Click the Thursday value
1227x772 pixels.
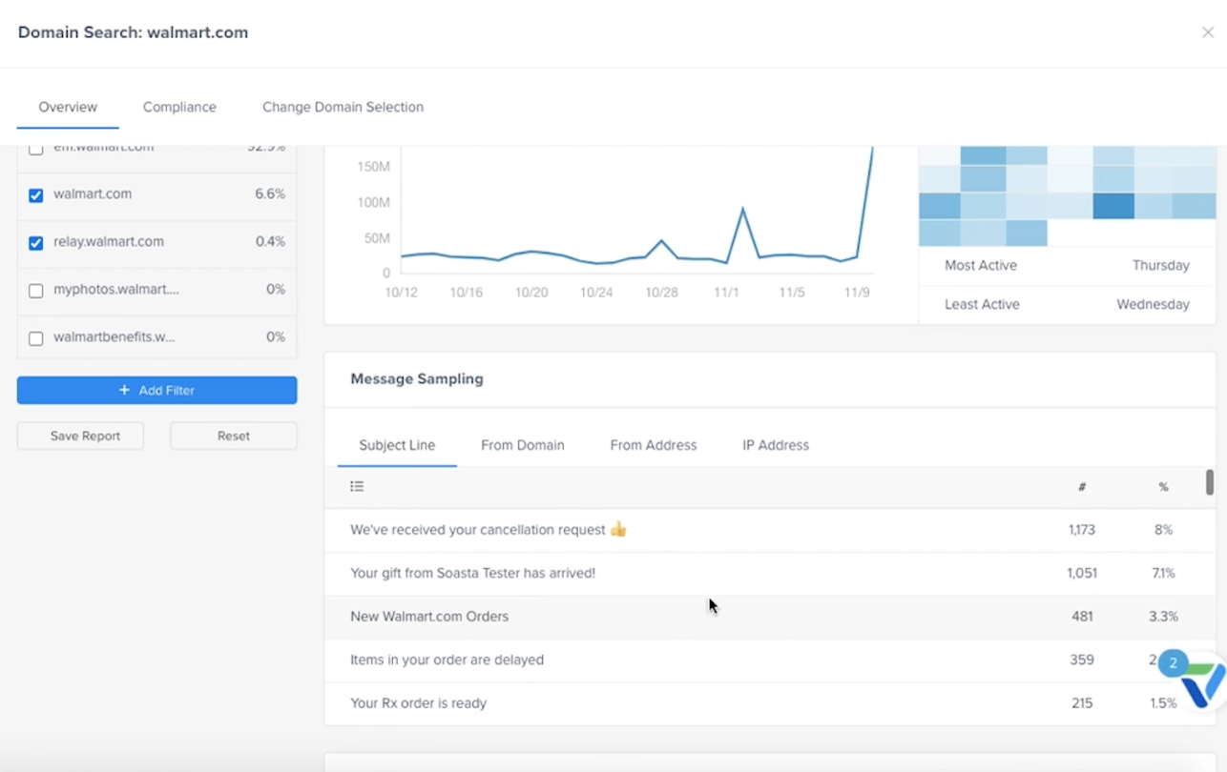1160,266
